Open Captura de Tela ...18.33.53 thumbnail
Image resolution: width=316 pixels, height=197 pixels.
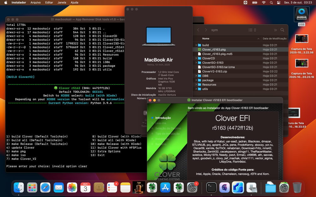294,113
